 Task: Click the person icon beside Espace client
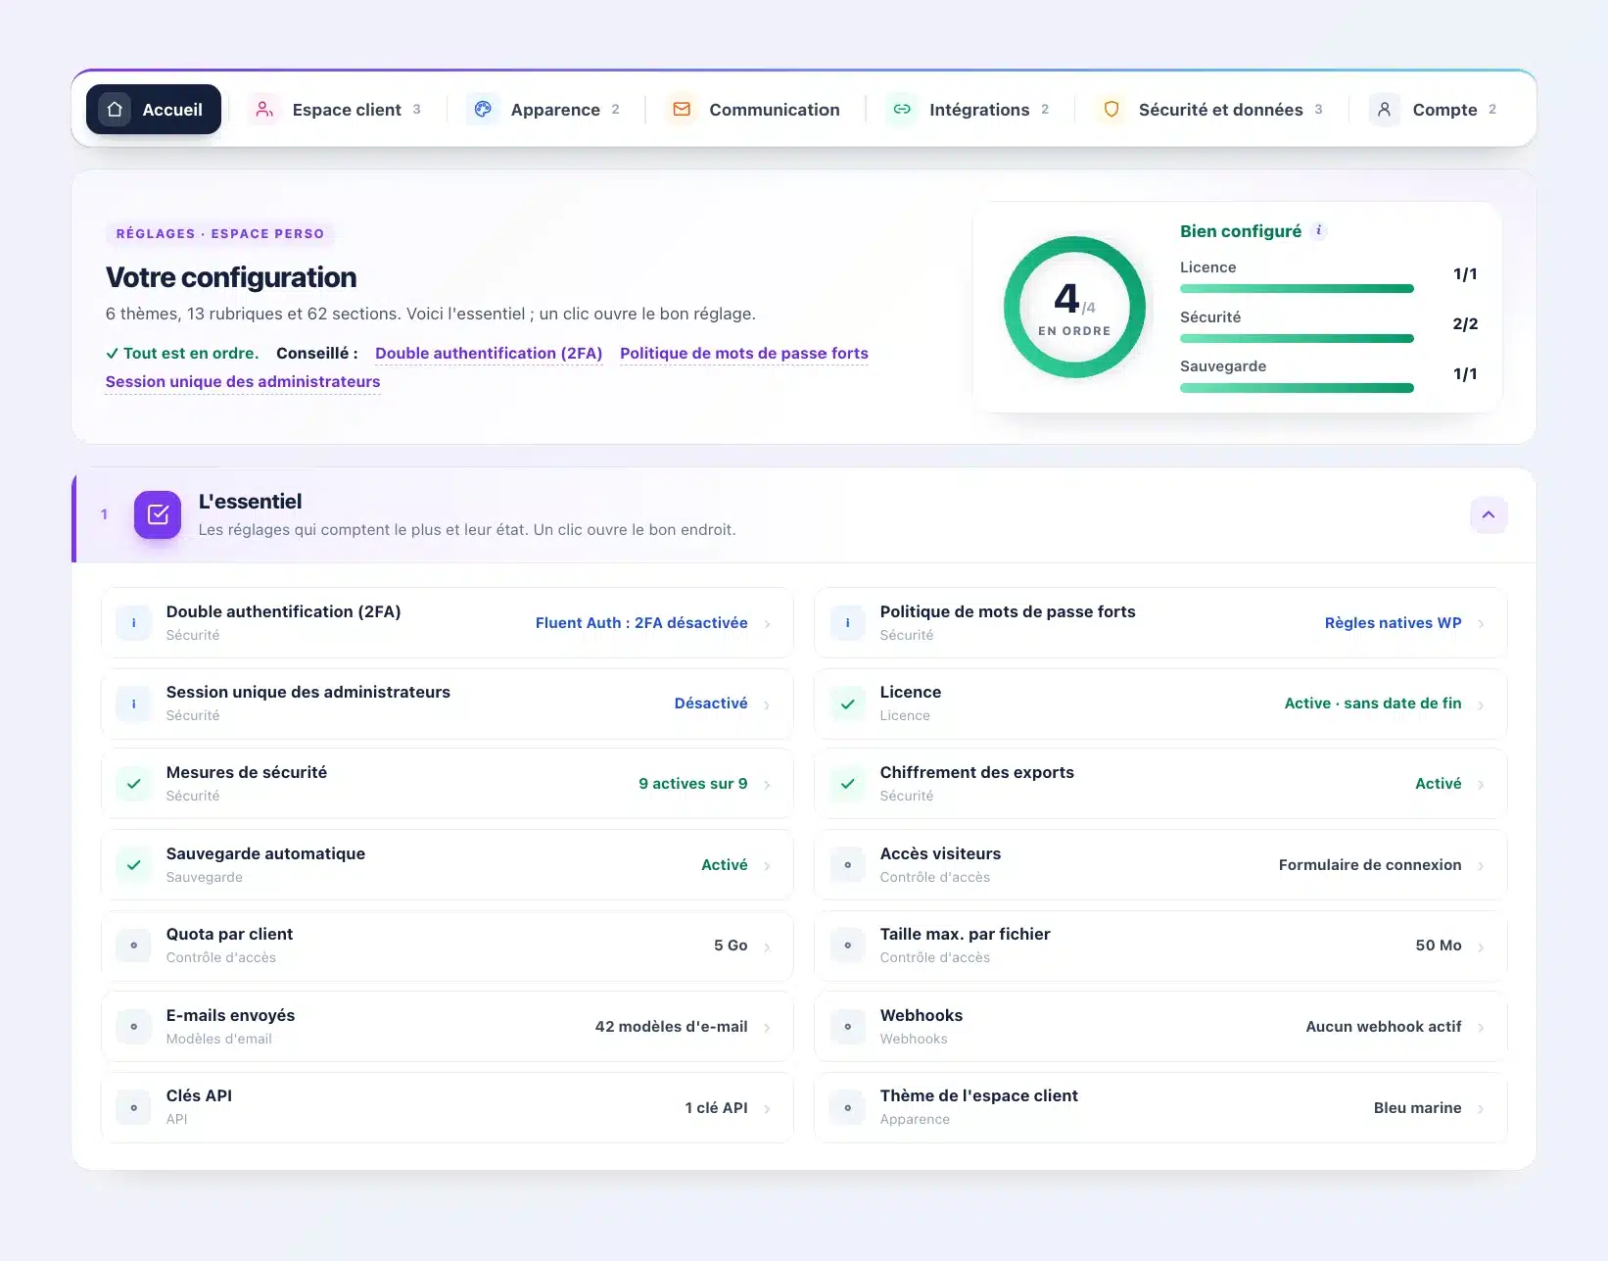[x=264, y=110]
